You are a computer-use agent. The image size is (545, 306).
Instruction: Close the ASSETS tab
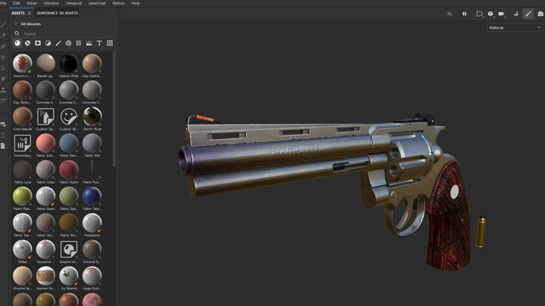pos(30,13)
